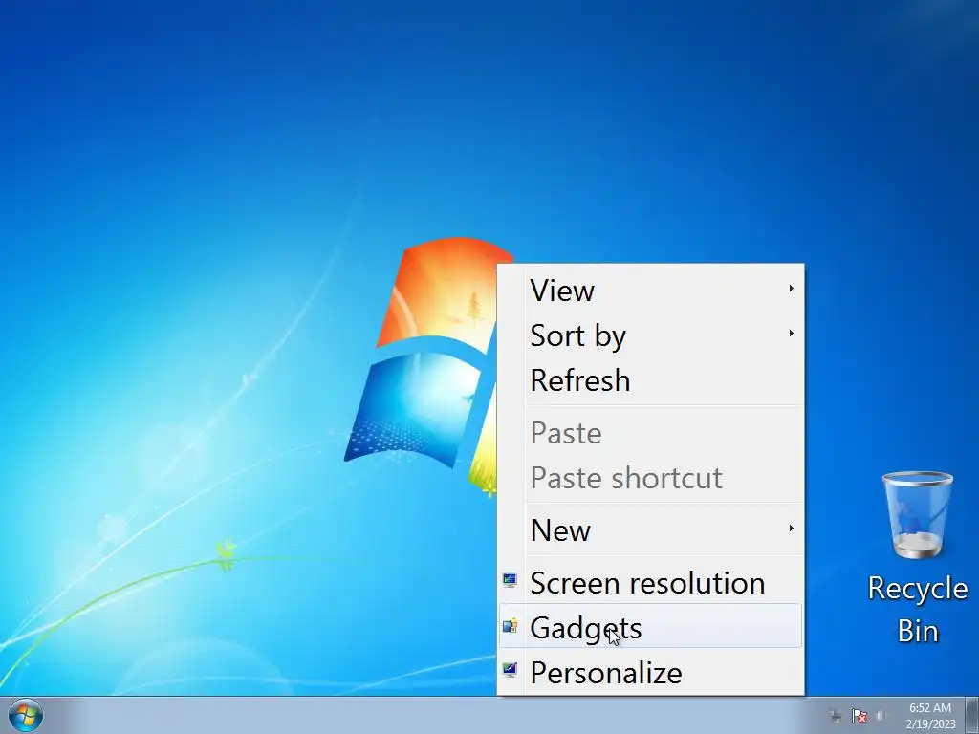The height and width of the screenshot is (734, 979).
Task: Open the Start menu orb
Action: (x=26, y=715)
